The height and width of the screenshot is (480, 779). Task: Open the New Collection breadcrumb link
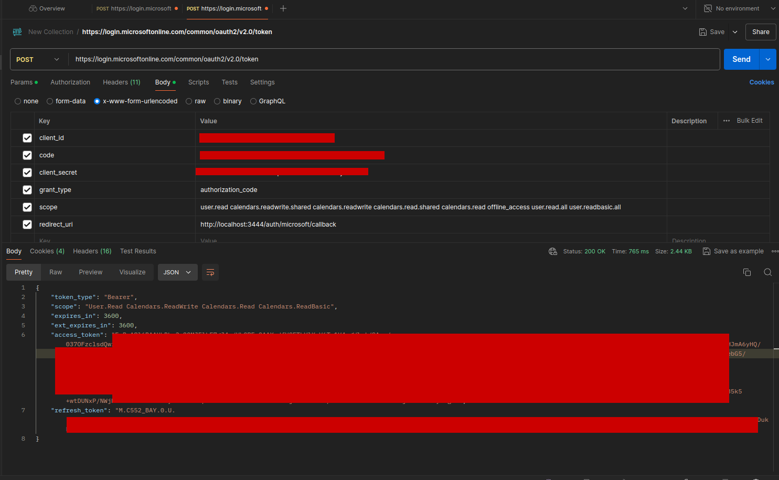(x=51, y=32)
